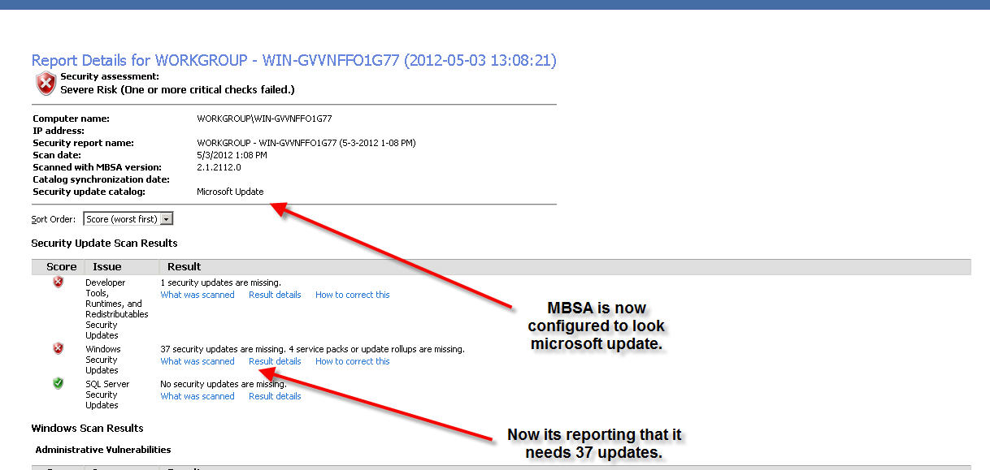Open Result details for SQL Server updates

(x=275, y=396)
